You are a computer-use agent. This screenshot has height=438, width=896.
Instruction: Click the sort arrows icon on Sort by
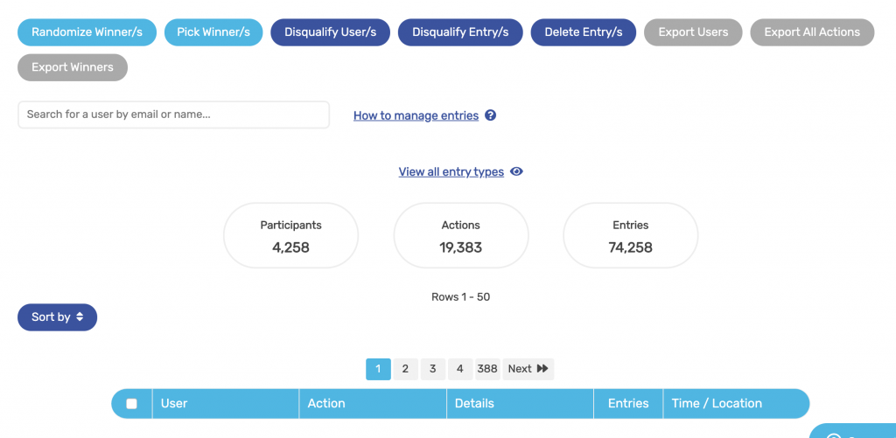pyautogui.click(x=80, y=317)
